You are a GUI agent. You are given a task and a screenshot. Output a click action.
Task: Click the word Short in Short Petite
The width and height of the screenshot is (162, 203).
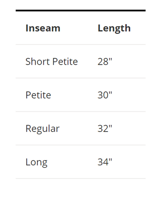(37, 62)
